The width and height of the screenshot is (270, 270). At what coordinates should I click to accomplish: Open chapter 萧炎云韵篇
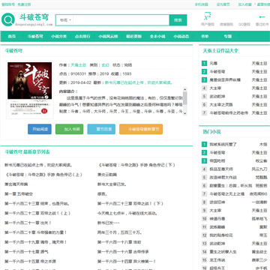pyautogui.click(x=107, y=175)
